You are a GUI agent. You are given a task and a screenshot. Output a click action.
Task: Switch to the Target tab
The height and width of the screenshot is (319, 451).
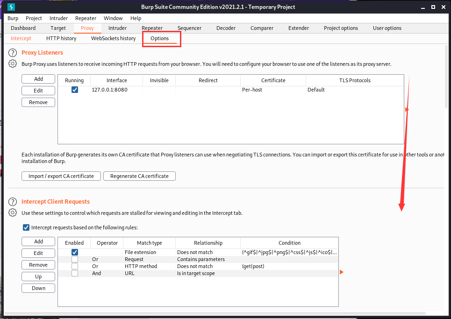(58, 28)
